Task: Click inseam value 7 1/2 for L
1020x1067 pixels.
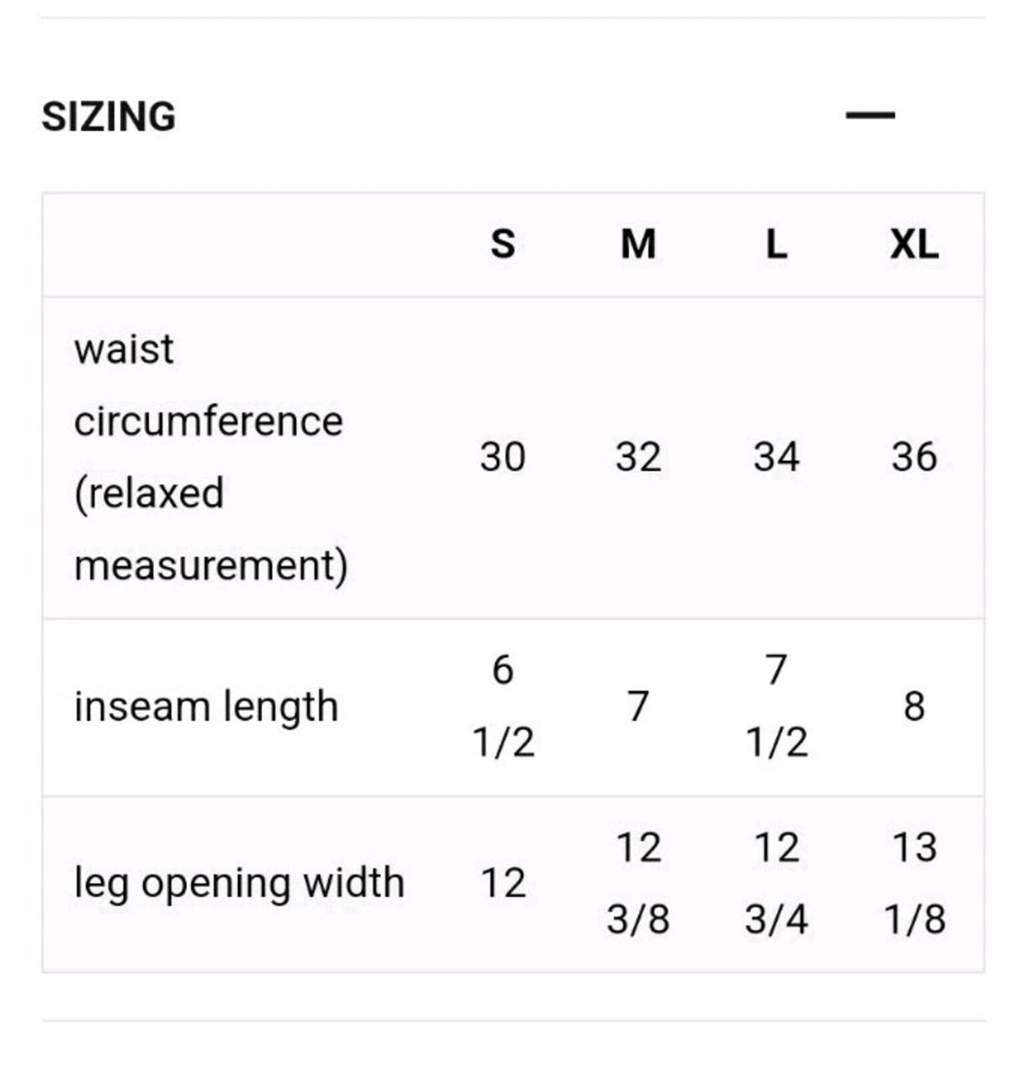Action: 776,706
